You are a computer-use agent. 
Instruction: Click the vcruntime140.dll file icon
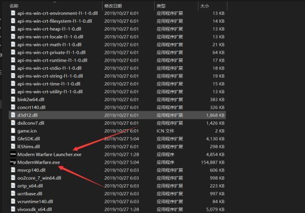click(13, 201)
